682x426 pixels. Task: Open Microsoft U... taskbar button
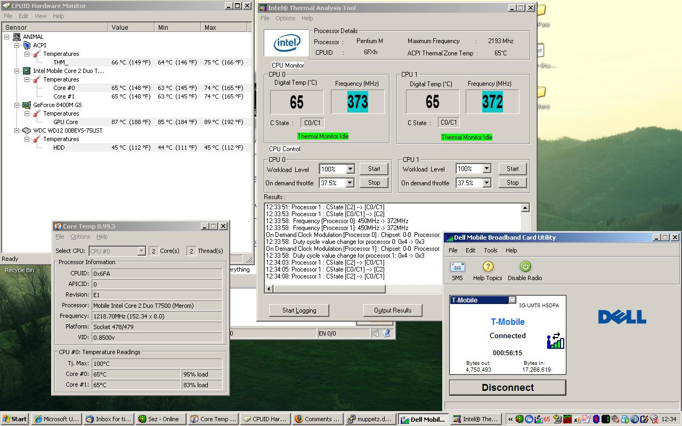pyautogui.click(x=57, y=419)
